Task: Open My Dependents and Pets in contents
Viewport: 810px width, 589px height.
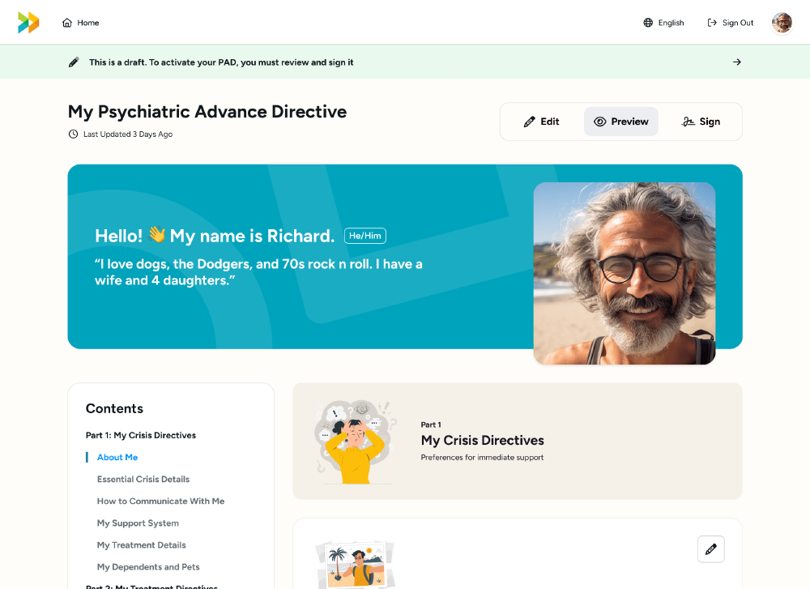Action: [x=148, y=567]
